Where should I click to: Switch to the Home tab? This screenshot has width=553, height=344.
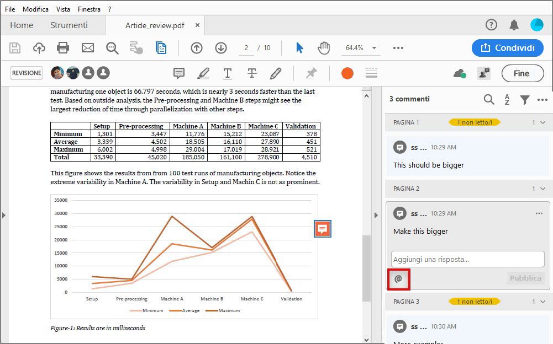pyautogui.click(x=22, y=25)
